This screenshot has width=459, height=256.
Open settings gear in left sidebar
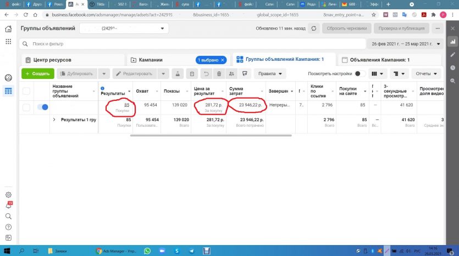point(8,195)
